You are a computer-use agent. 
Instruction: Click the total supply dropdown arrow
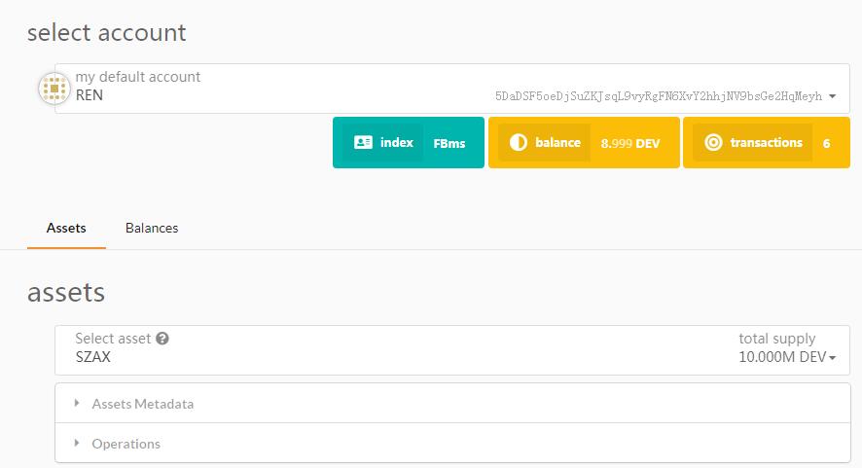pos(833,358)
